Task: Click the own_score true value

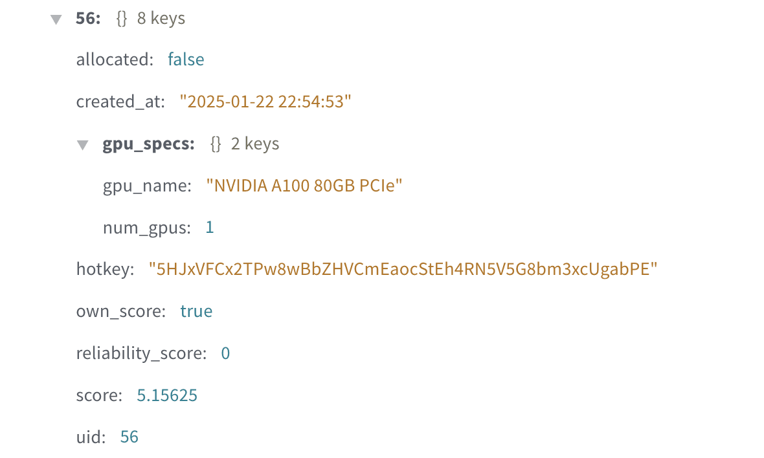Action: [x=196, y=311]
